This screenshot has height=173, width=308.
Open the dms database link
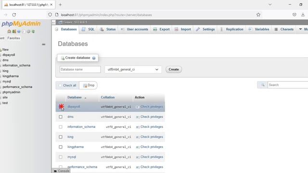click(x=70, y=117)
